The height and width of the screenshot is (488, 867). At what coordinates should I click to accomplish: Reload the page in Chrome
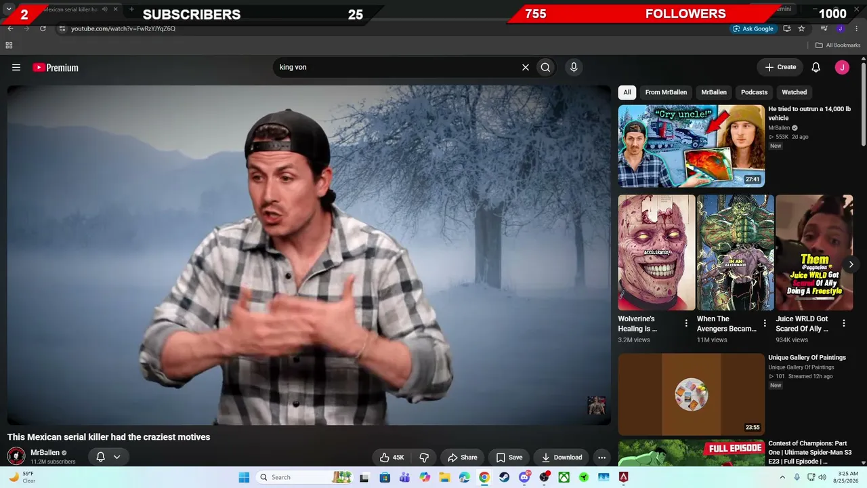(x=43, y=28)
